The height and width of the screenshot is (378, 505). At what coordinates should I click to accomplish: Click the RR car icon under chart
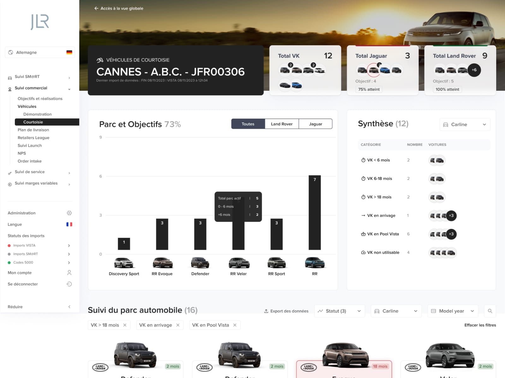[x=315, y=263]
